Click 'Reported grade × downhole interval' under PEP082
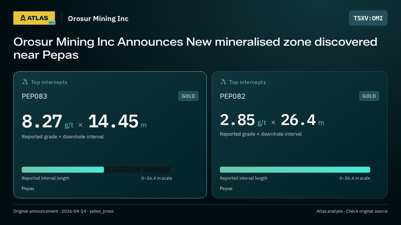The image size is (401, 225). 261,134
